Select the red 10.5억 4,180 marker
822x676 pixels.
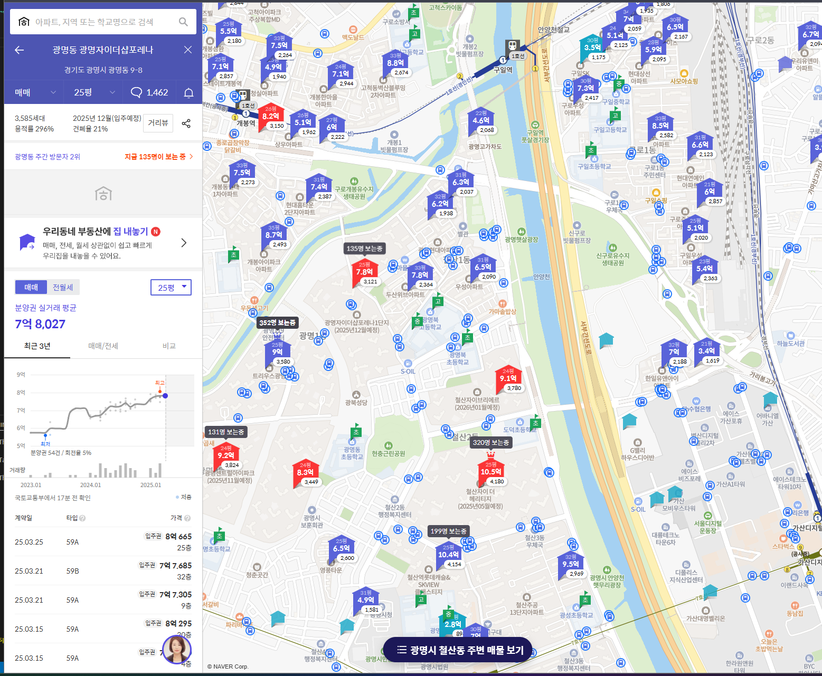point(492,472)
